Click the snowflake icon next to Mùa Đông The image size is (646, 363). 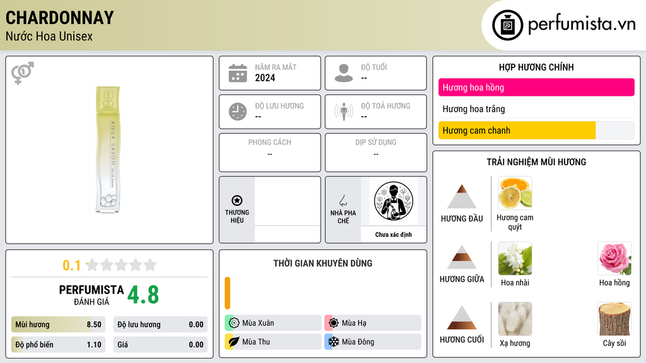(x=334, y=342)
